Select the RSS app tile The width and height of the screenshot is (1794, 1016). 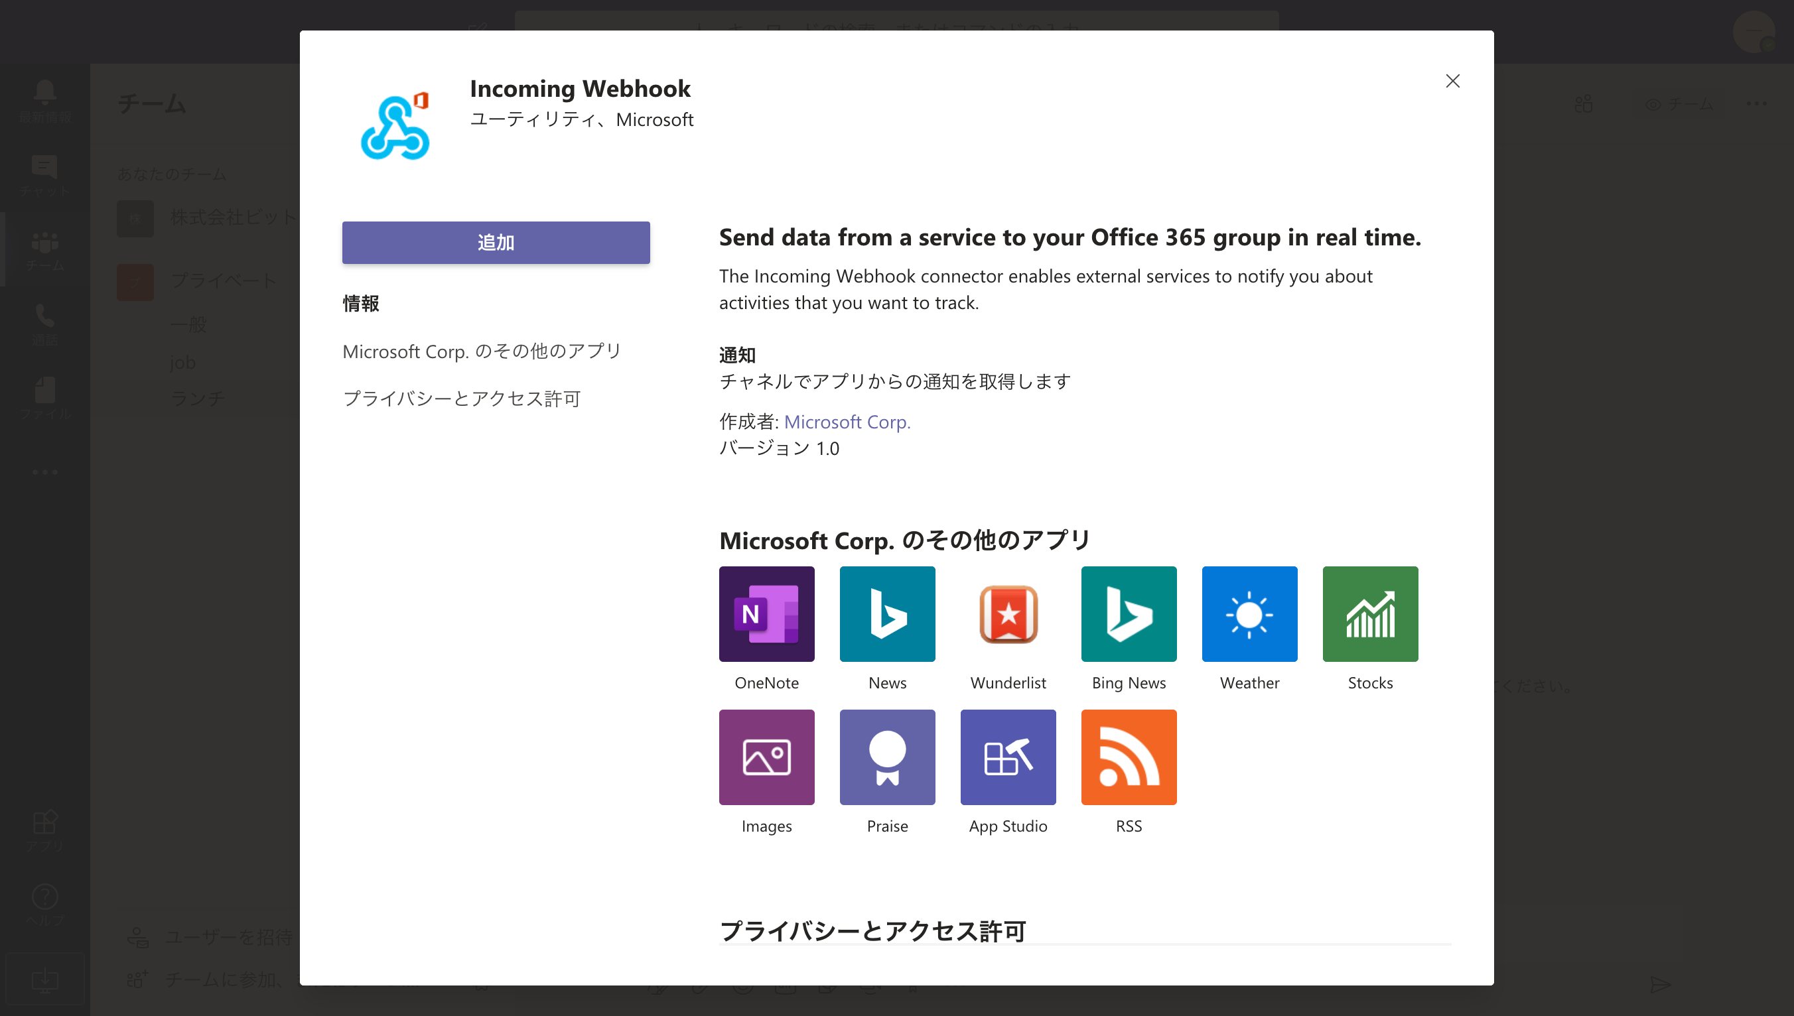coord(1129,757)
